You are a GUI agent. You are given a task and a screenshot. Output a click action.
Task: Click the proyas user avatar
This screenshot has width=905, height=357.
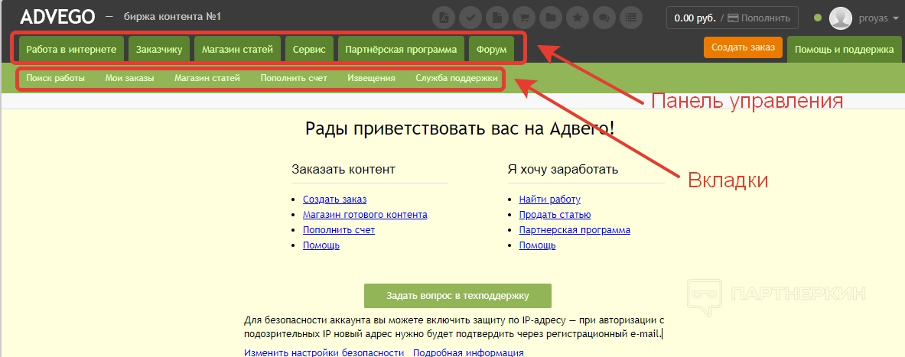[840, 18]
